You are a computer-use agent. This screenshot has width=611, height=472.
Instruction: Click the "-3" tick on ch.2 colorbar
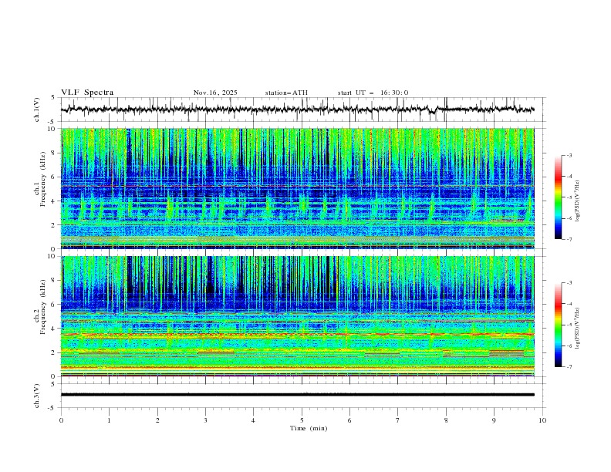pyautogui.click(x=569, y=283)
